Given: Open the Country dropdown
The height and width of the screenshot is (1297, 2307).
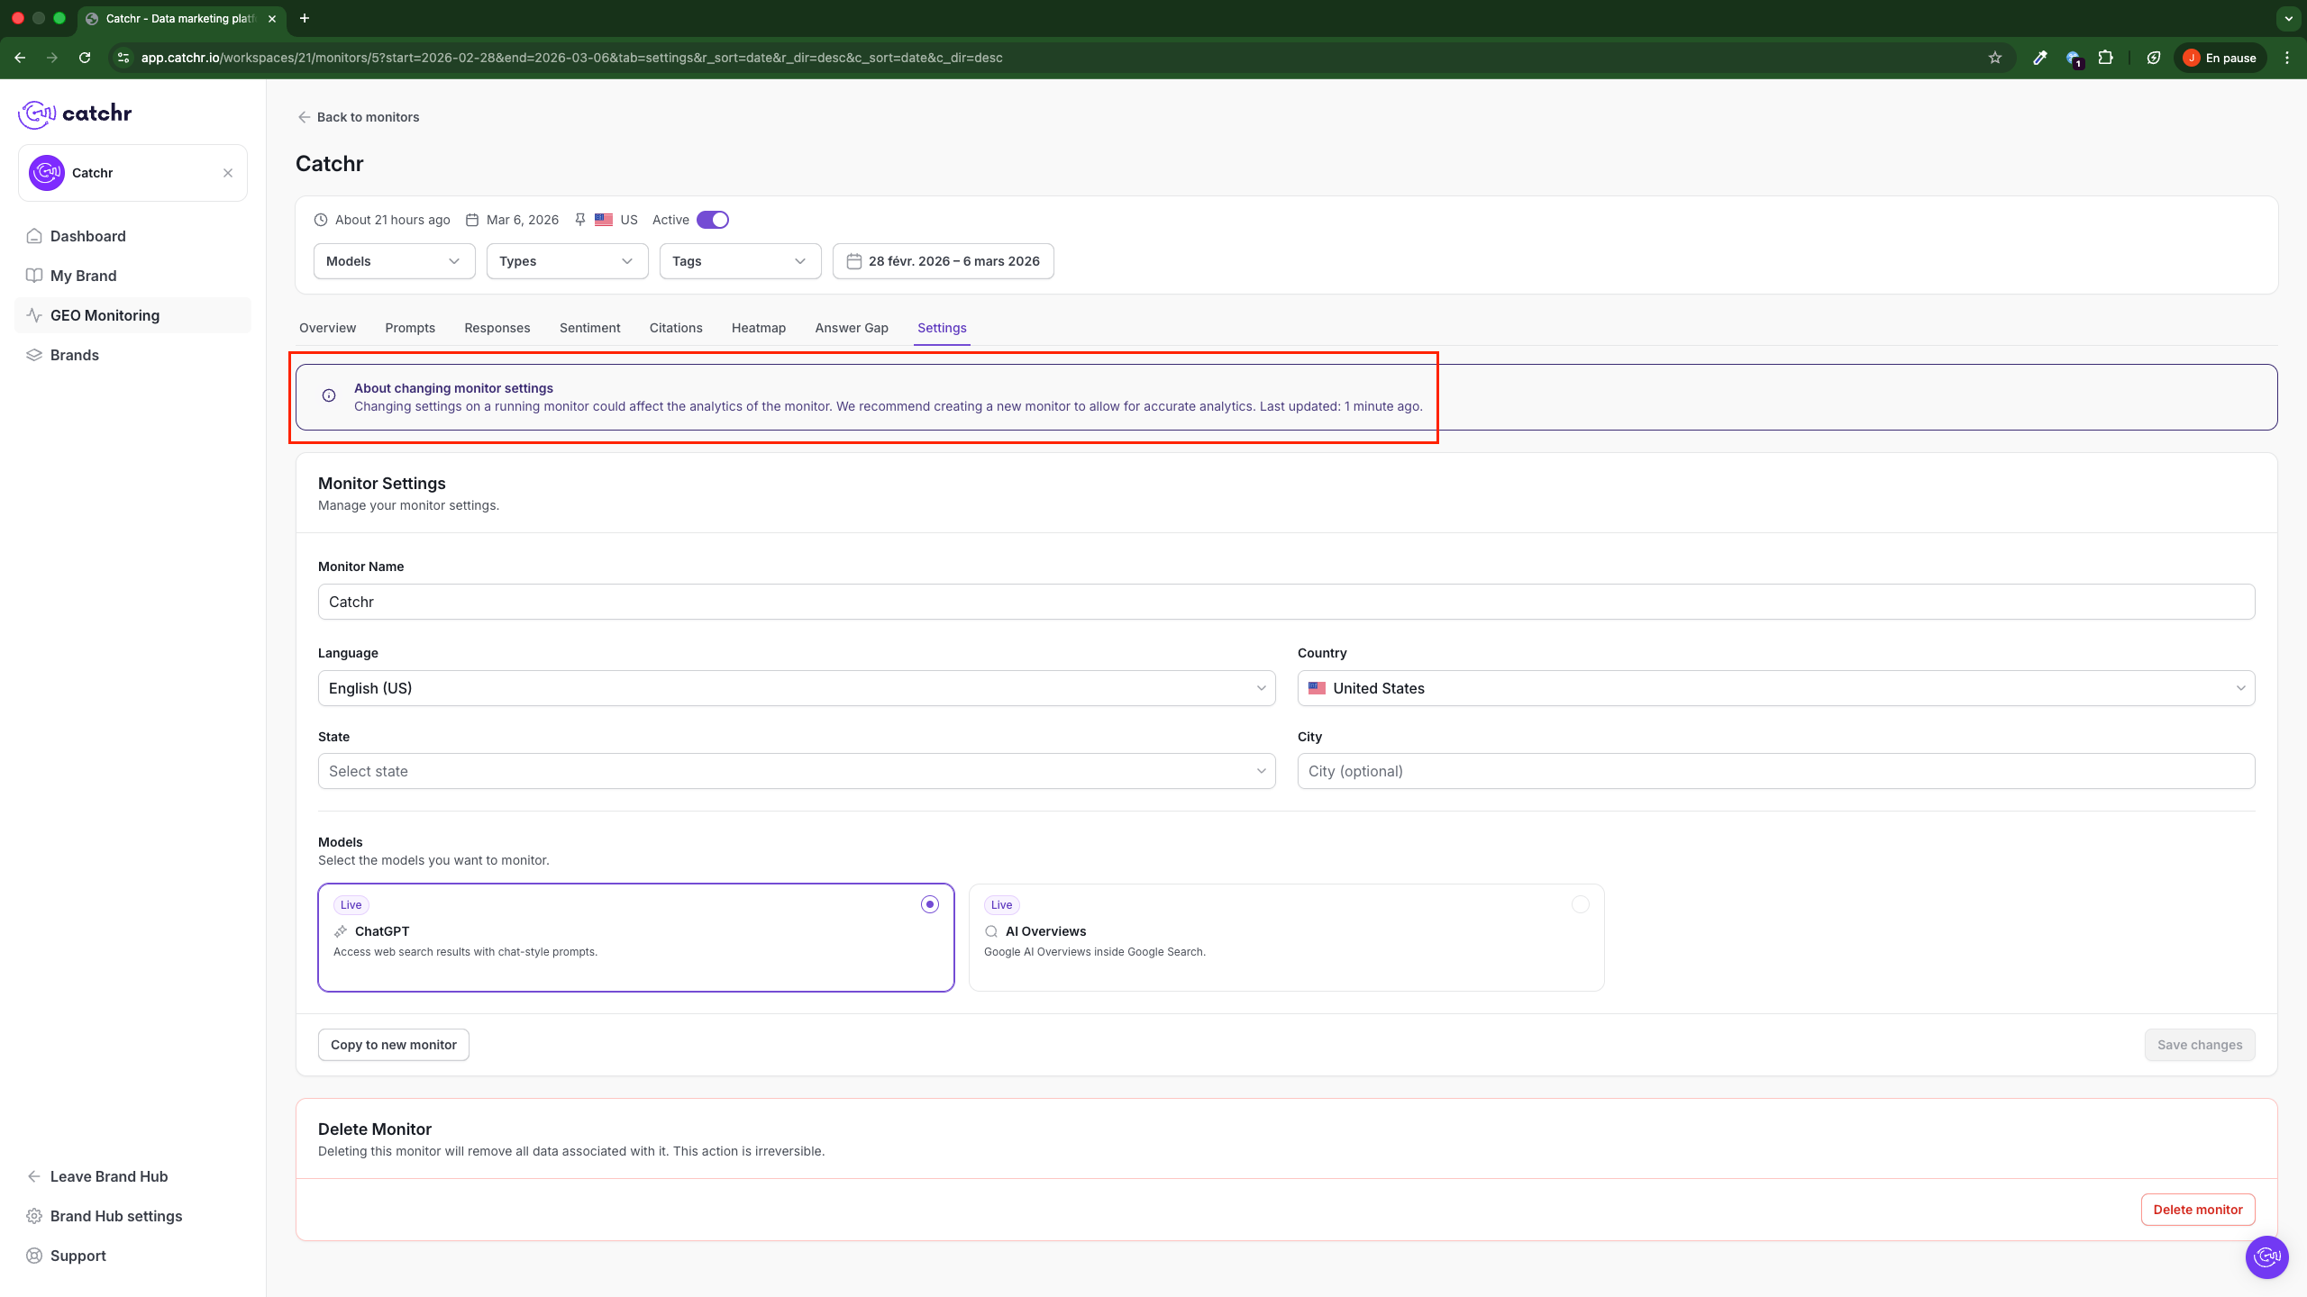Looking at the screenshot, I should (1775, 688).
